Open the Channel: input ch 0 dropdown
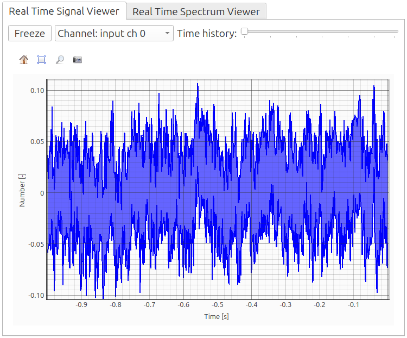This screenshot has width=407, height=338. point(114,33)
